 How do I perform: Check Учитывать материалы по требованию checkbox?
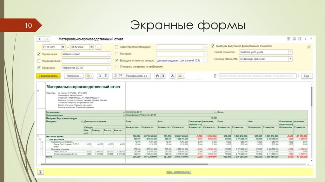(x=117, y=67)
